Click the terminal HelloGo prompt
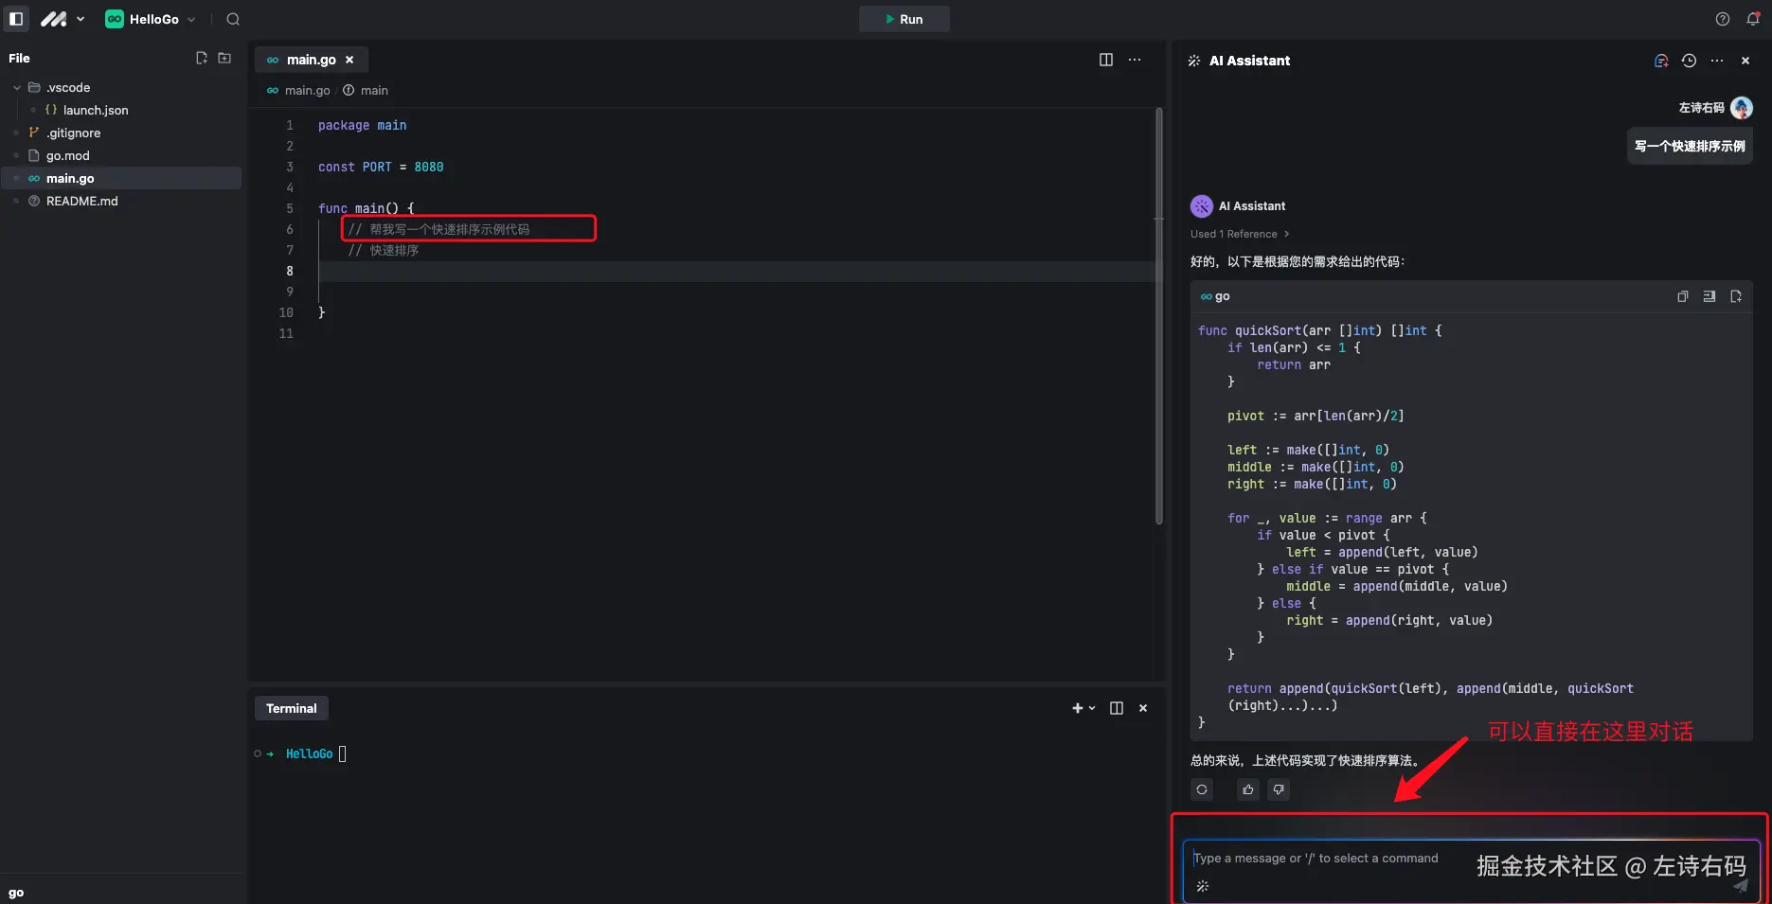Screen dimensions: 1772x904 point(309,753)
